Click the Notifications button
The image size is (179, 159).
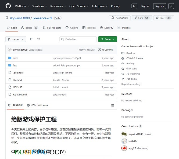pyautogui.click(x=120, y=18)
